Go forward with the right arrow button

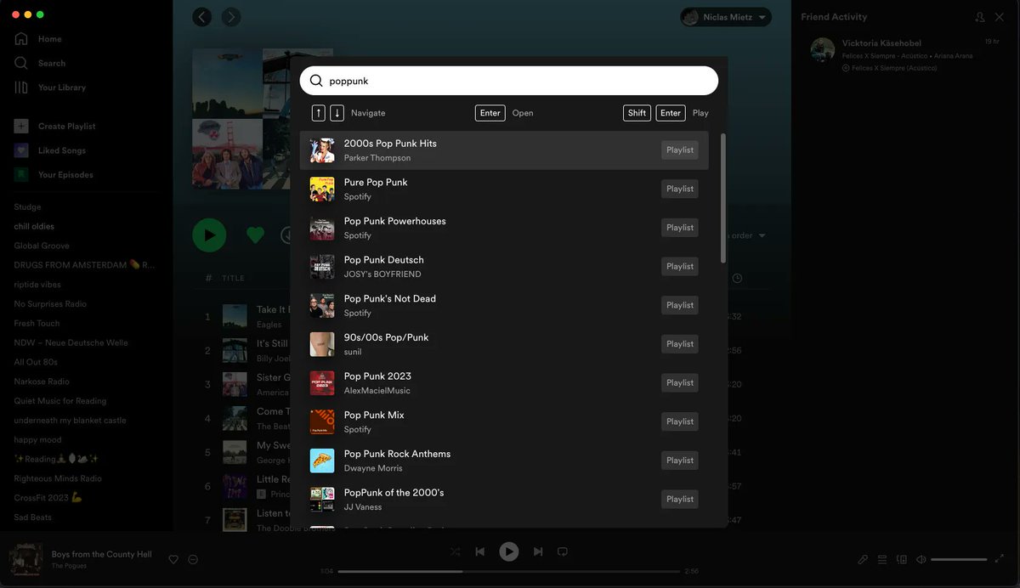pyautogui.click(x=231, y=17)
